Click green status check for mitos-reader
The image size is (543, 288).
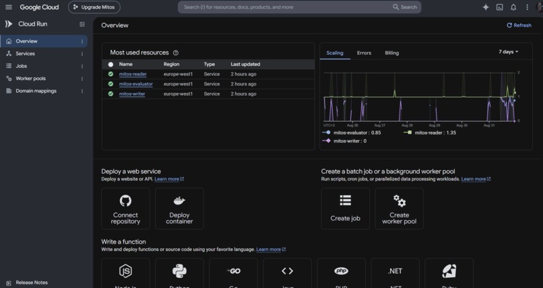(x=110, y=74)
